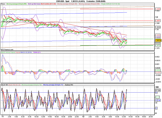162x118 pixels.
Task: Click the 0.002 MACD axis label
Action: 157,57
